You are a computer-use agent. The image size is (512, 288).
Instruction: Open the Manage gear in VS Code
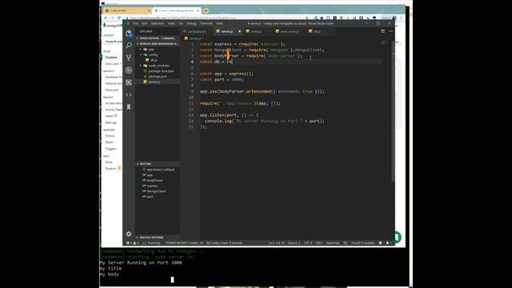pyautogui.click(x=129, y=234)
